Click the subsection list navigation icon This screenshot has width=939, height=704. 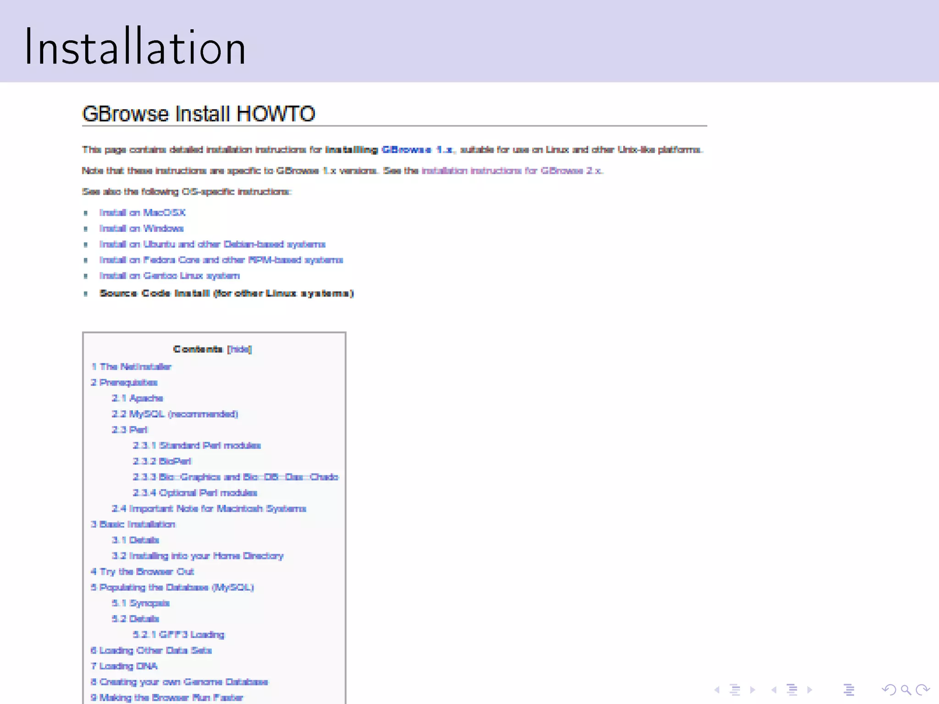[735, 690]
